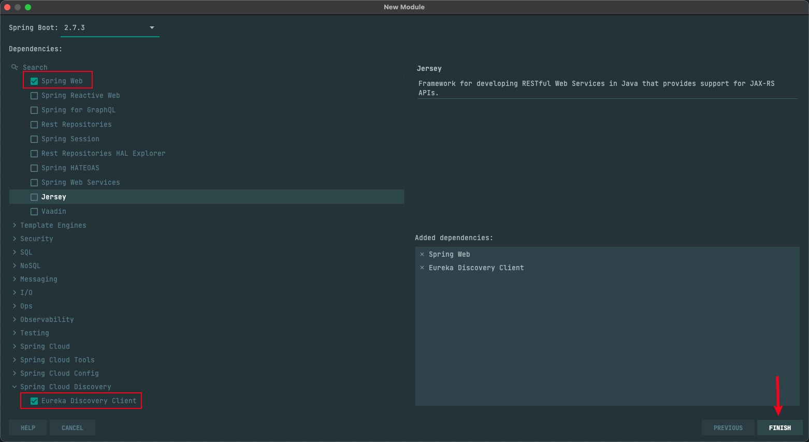
Task: Open Help for the New Module dialog
Action: point(28,428)
